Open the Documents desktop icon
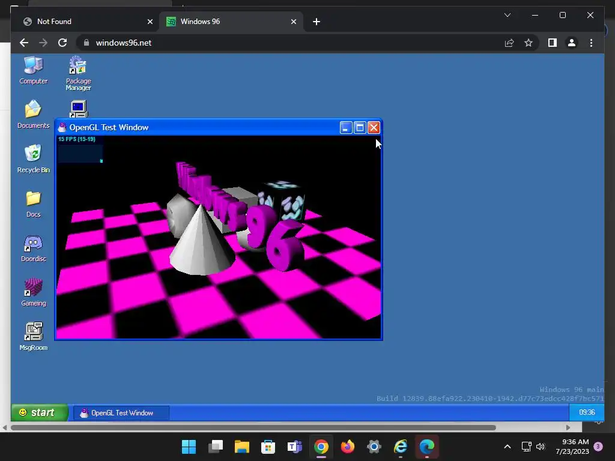Viewport: 615px width, 461px height. pyautogui.click(x=34, y=115)
